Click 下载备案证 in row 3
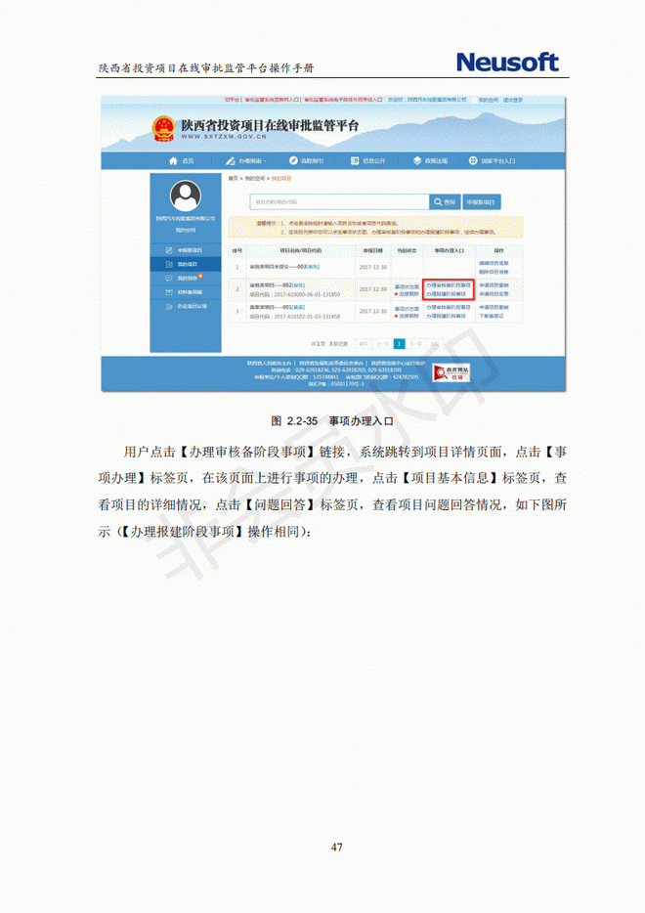The image size is (645, 913). [492, 316]
